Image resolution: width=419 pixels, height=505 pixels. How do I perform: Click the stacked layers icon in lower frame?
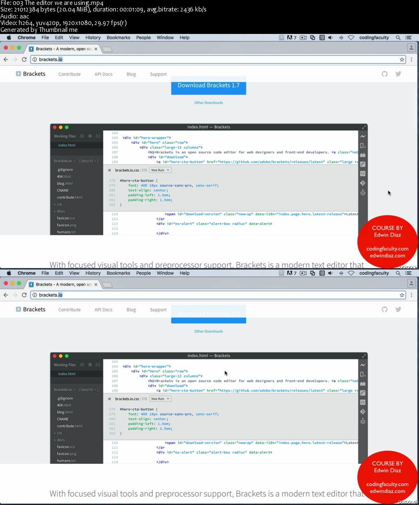click(x=363, y=421)
